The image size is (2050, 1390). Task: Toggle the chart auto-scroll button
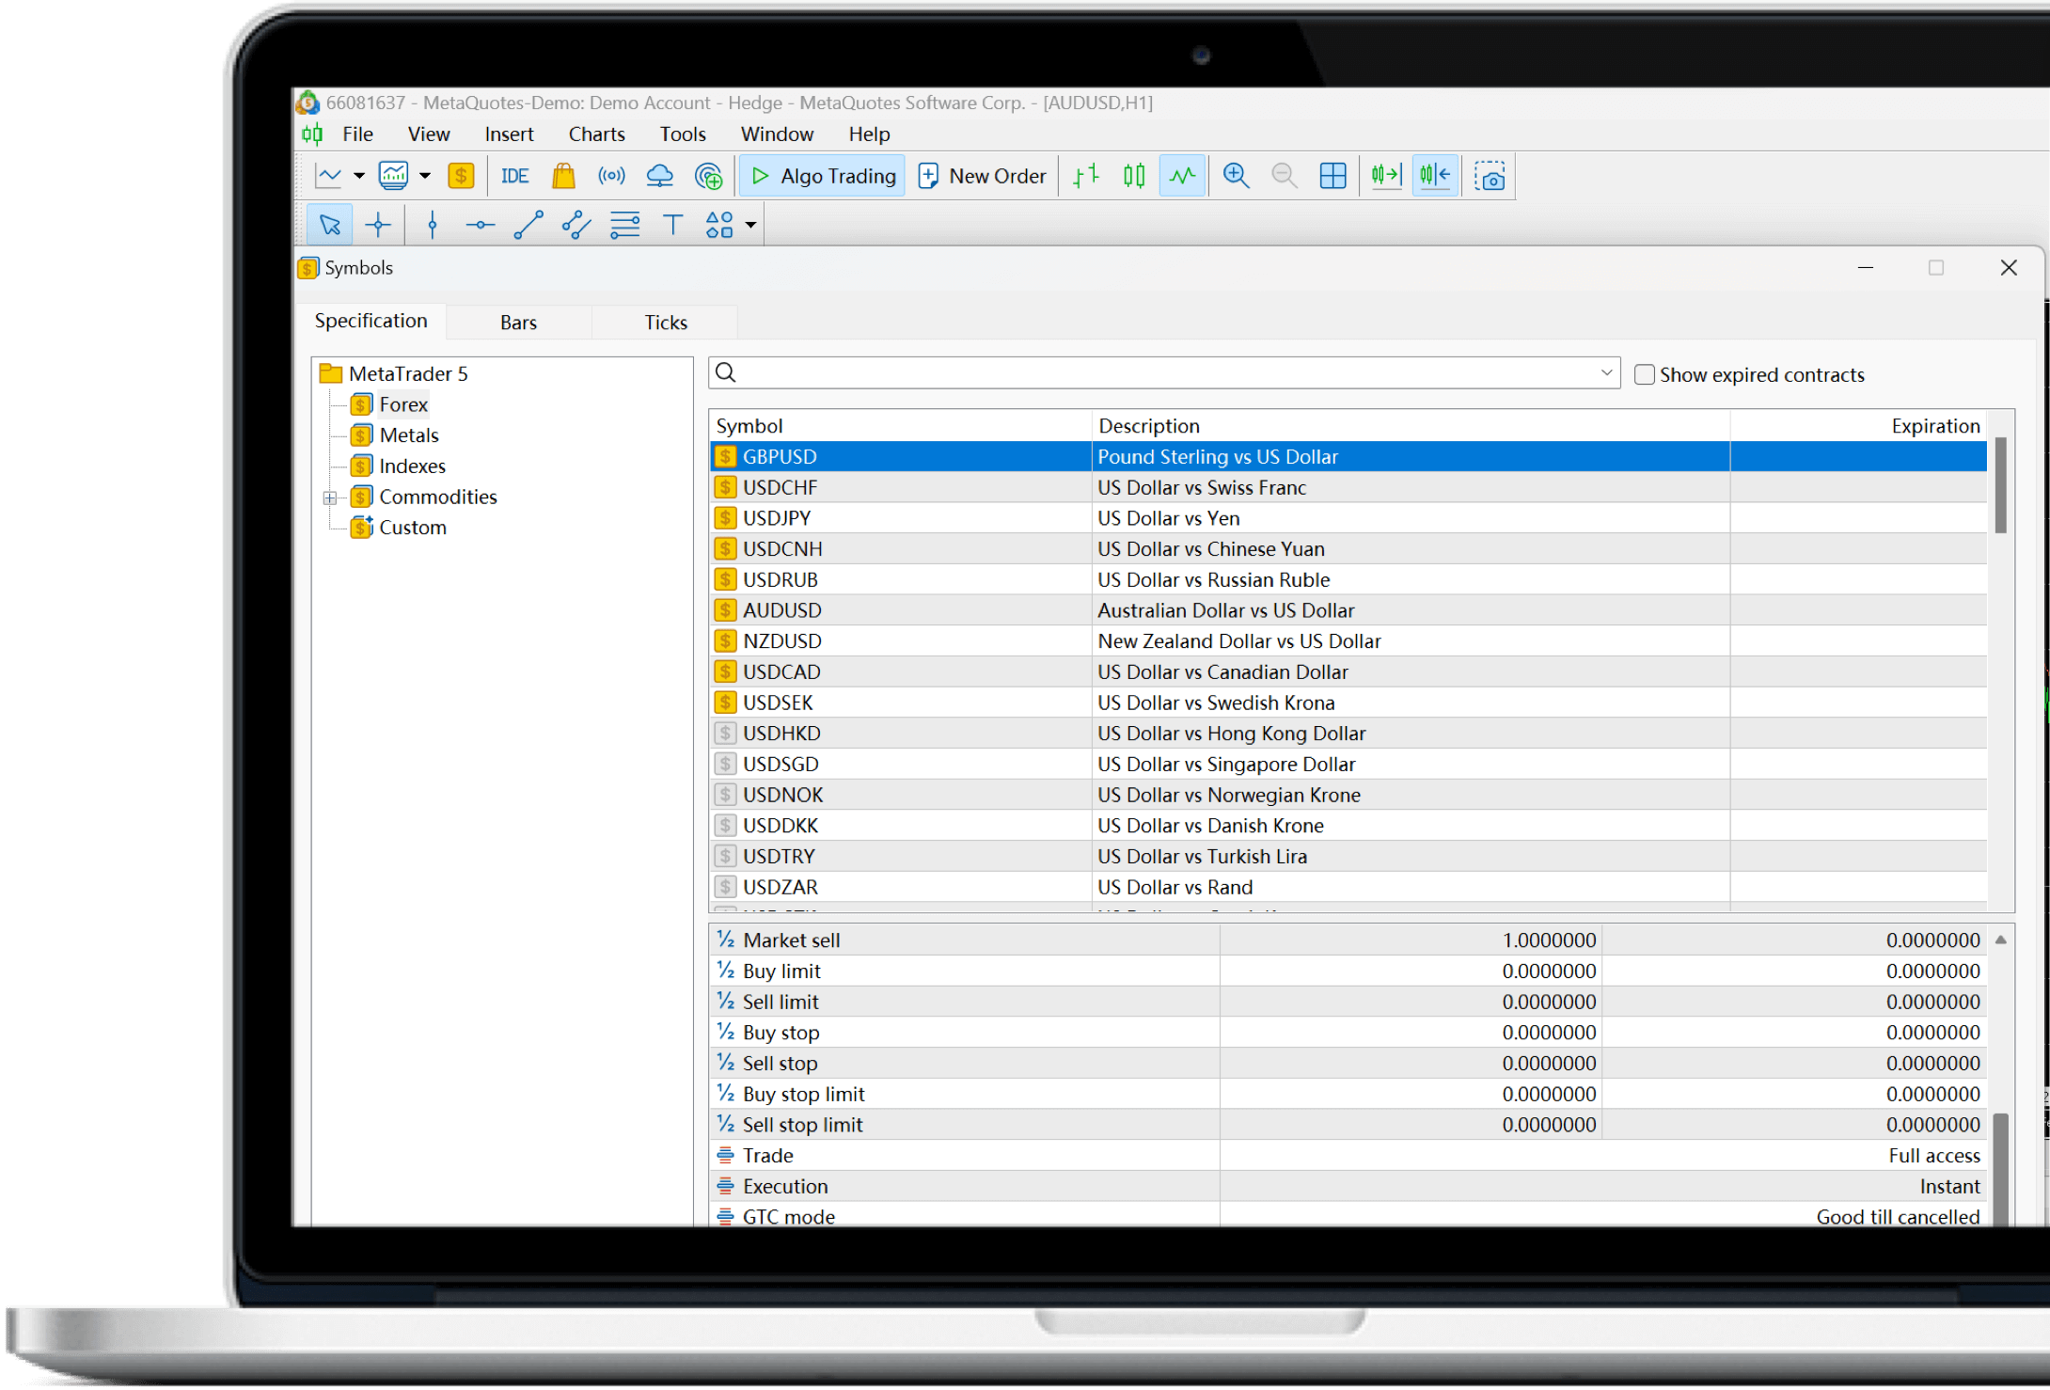click(1386, 176)
